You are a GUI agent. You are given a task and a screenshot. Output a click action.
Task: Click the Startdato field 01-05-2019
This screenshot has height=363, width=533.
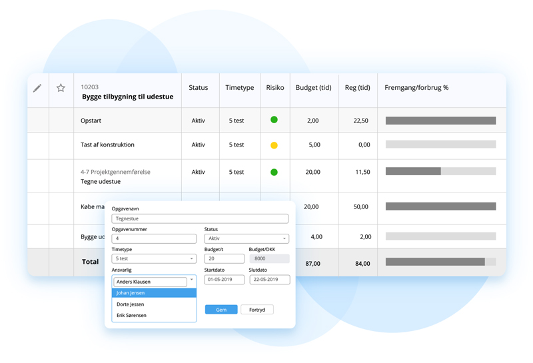point(225,279)
